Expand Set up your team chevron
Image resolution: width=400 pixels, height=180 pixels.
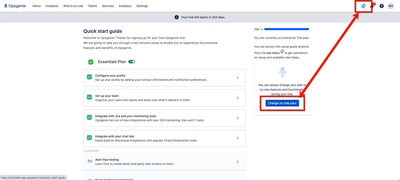coord(237,98)
